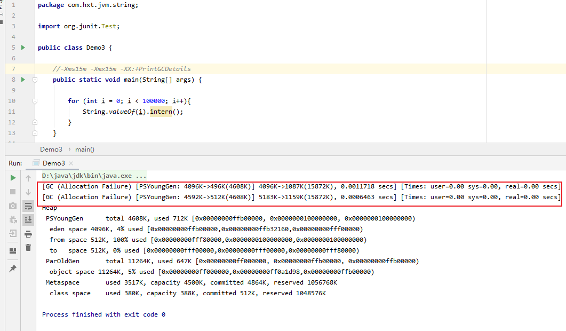The image size is (566, 331).
Task: Restore layout icon in Run toolbar
Action: pos(13,251)
